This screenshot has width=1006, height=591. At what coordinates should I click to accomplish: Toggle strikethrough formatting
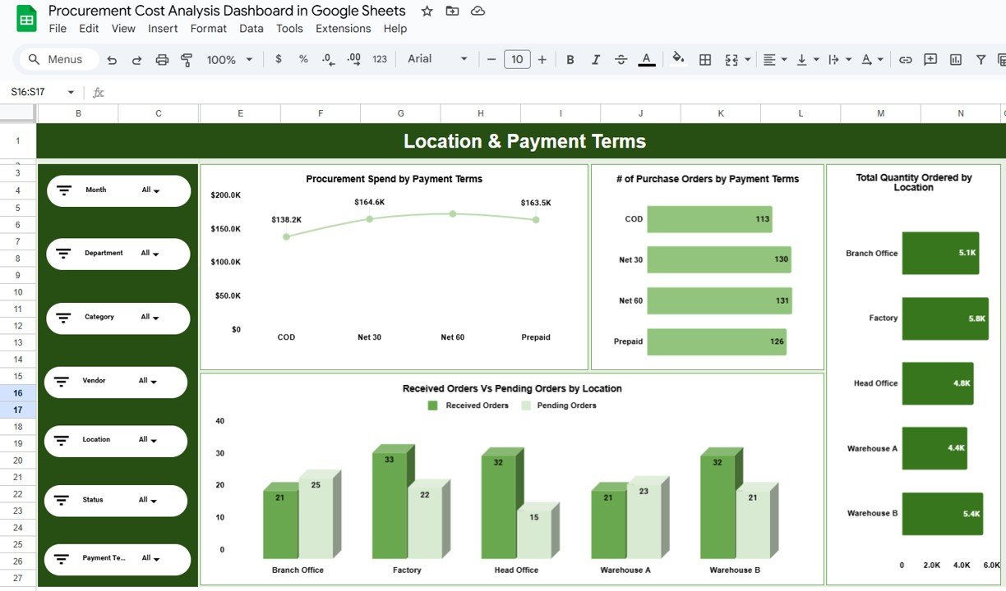click(622, 59)
